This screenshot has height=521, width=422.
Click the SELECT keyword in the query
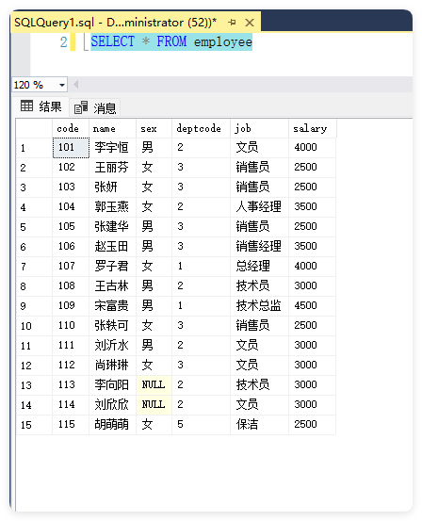click(113, 41)
